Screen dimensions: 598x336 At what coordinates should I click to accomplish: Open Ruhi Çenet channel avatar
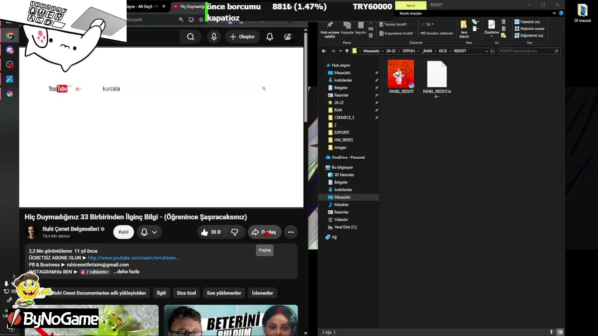pos(32,232)
